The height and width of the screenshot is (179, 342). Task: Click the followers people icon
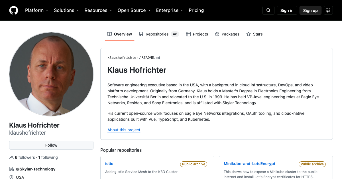point(11,157)
